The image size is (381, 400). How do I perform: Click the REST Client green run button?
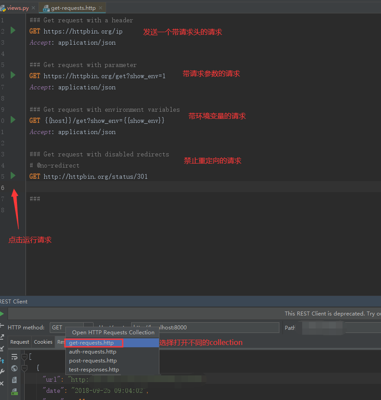point(2,314)
